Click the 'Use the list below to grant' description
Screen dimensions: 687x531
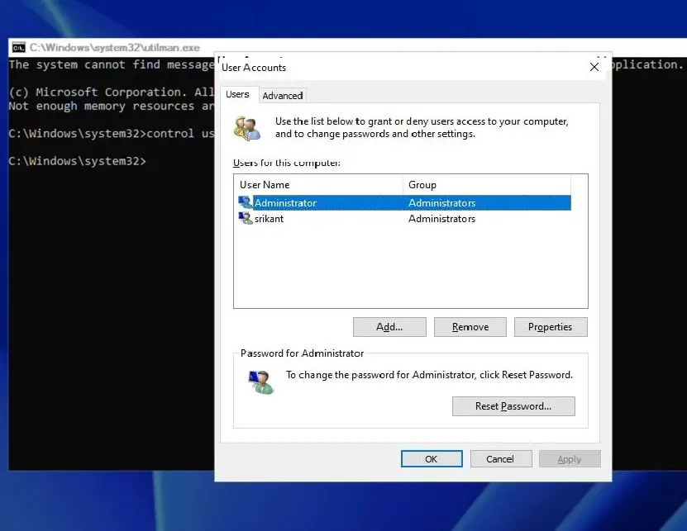422,127
